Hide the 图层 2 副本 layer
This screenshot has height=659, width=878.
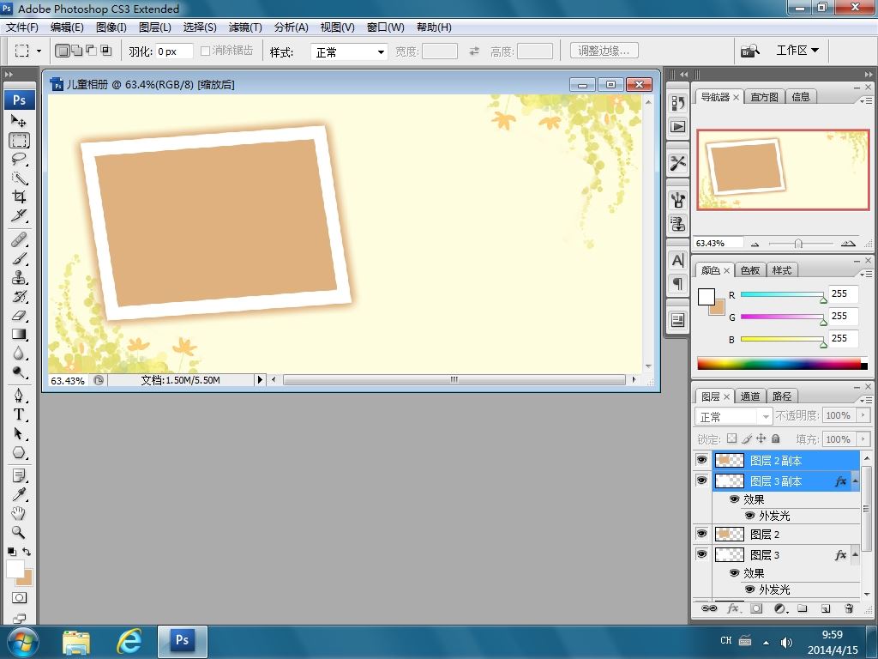[701, 460]
